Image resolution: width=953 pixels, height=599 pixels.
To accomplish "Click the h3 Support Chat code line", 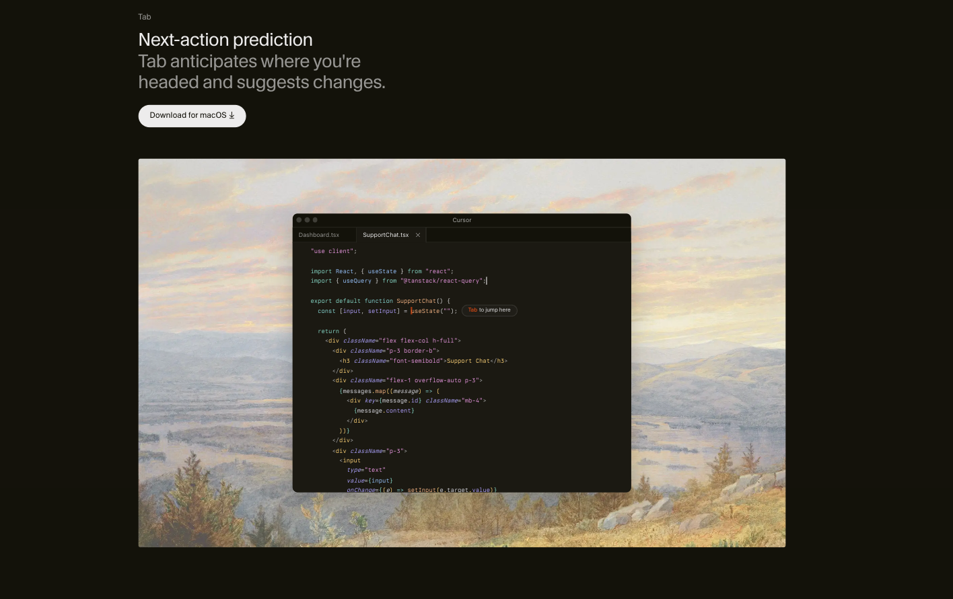I will (423, 361).
